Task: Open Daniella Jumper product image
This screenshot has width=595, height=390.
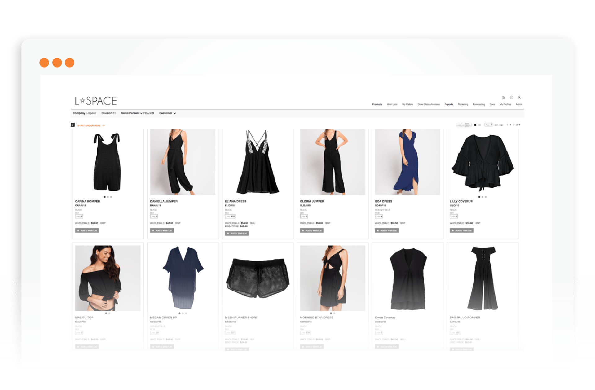Action: pyautogui.click(x=183, y=162)
